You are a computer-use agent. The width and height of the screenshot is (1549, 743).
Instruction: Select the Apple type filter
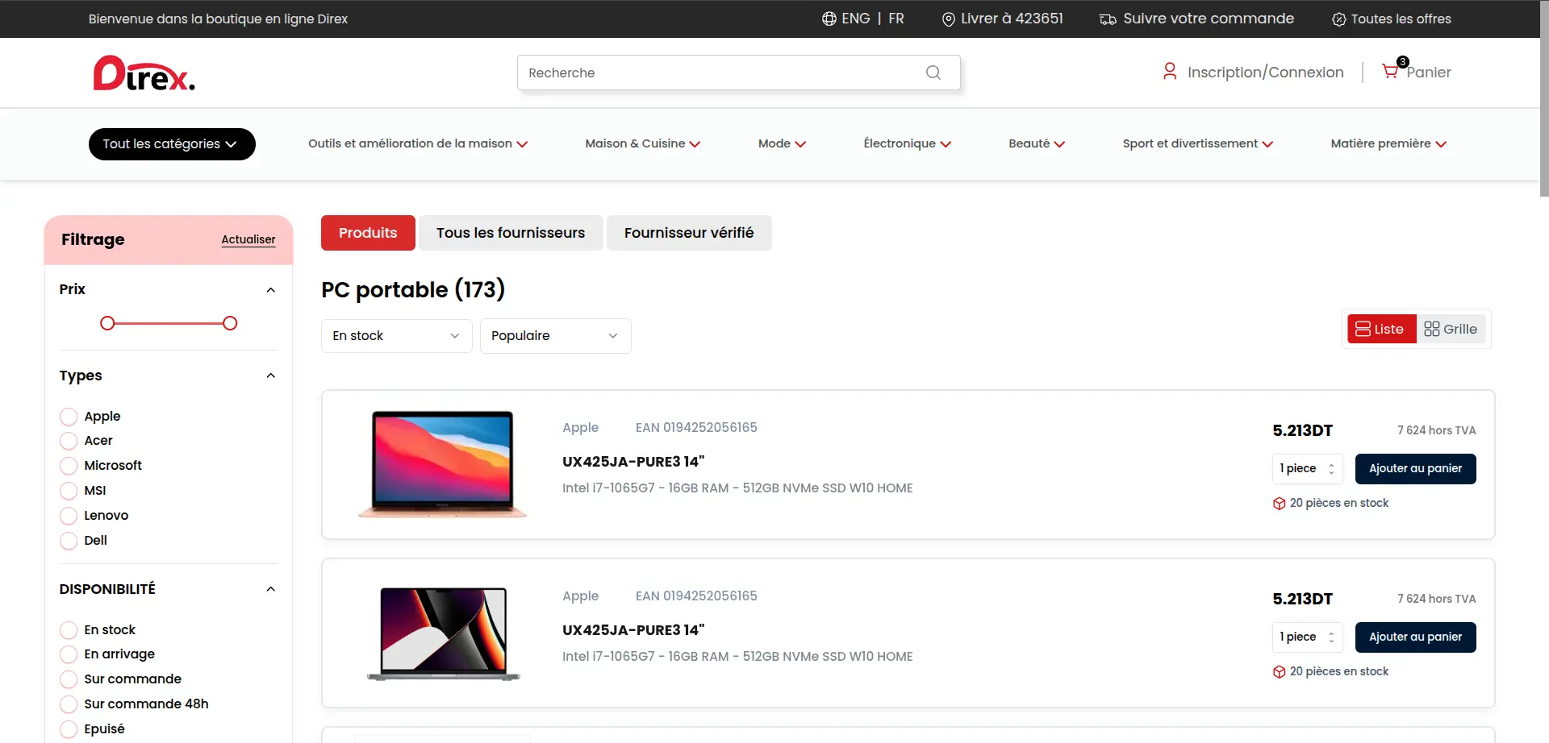coord(69,417)
